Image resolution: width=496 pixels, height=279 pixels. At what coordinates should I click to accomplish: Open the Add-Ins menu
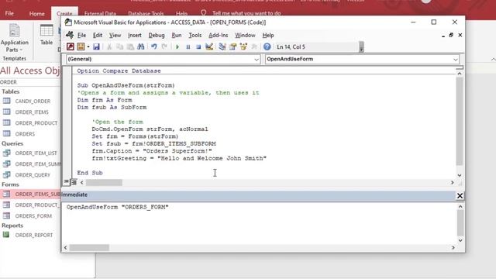point(218,35)
